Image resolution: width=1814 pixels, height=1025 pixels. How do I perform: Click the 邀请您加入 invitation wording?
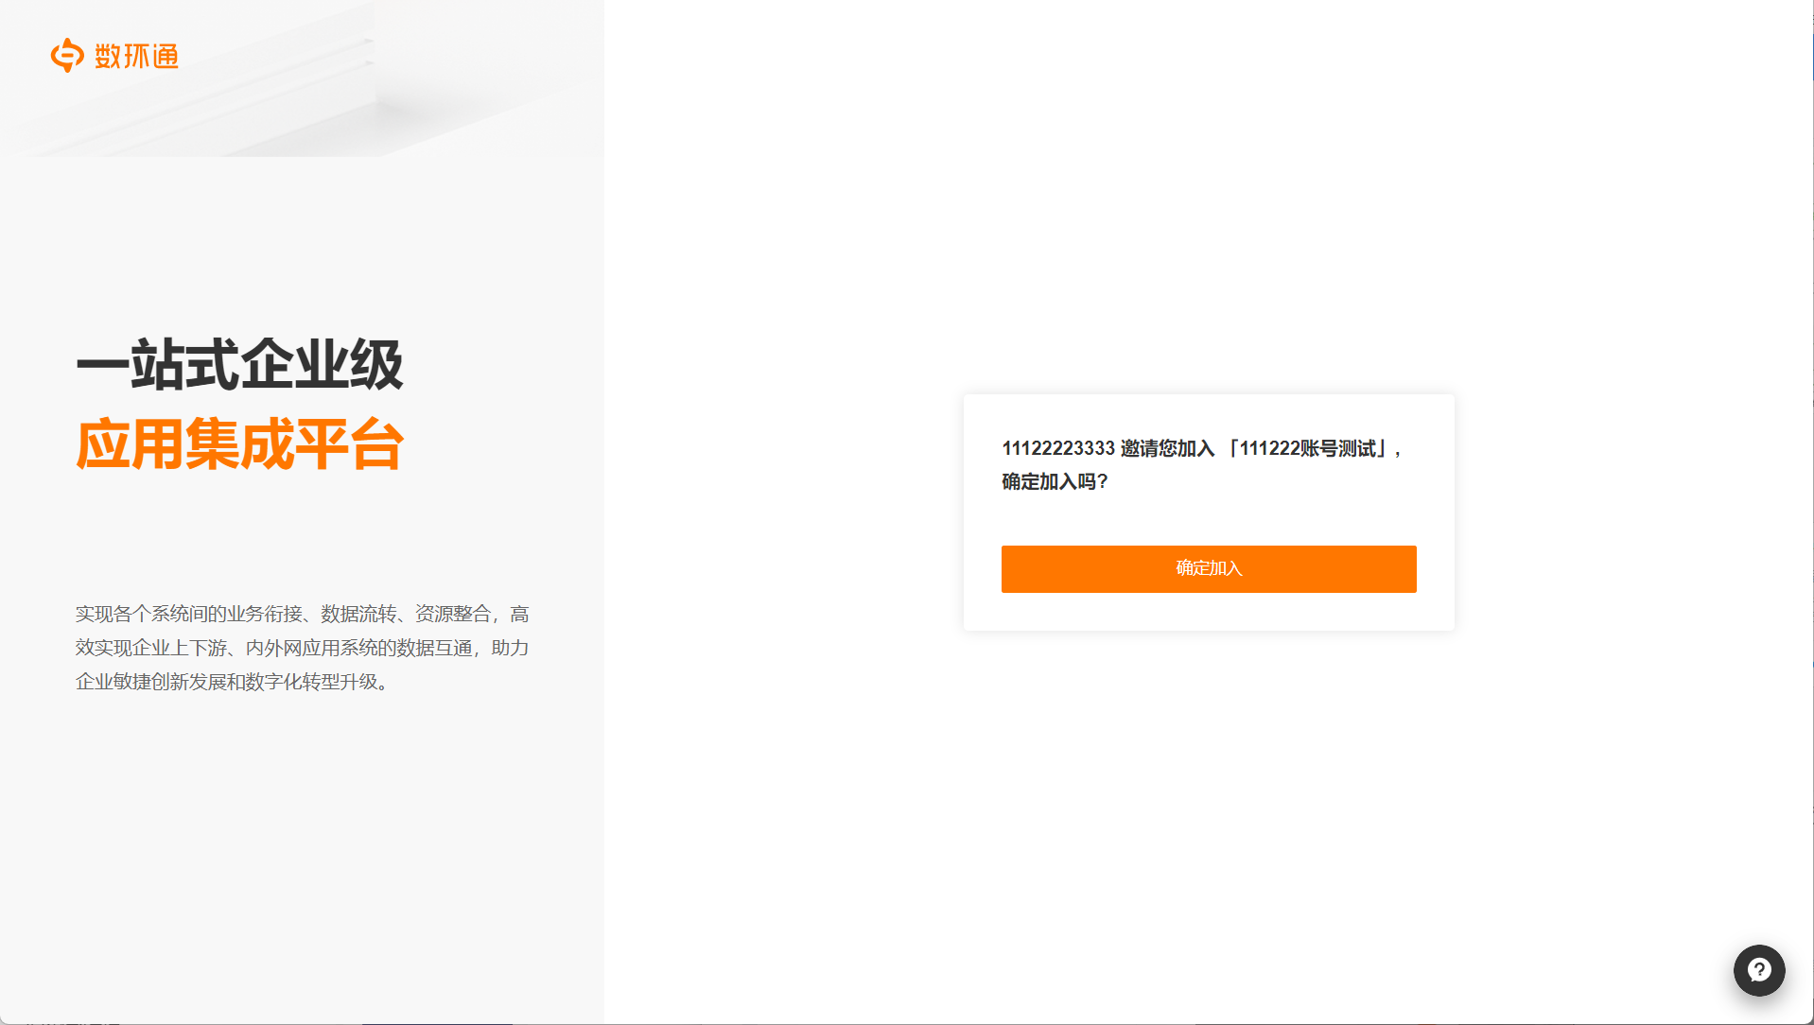pyautogui.click(x=1168, y=448)
